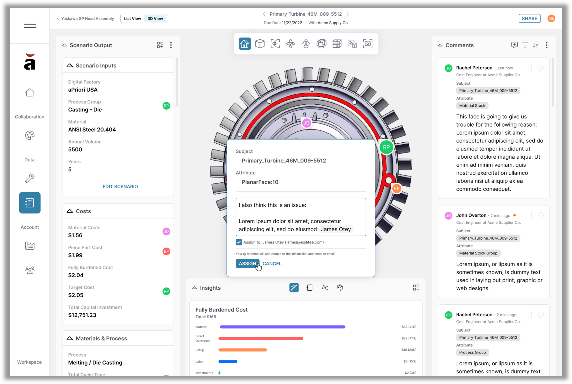Click the isometric cube view icon
The image size is (572, 384).
pyautogui.click(x=260, y=44)
